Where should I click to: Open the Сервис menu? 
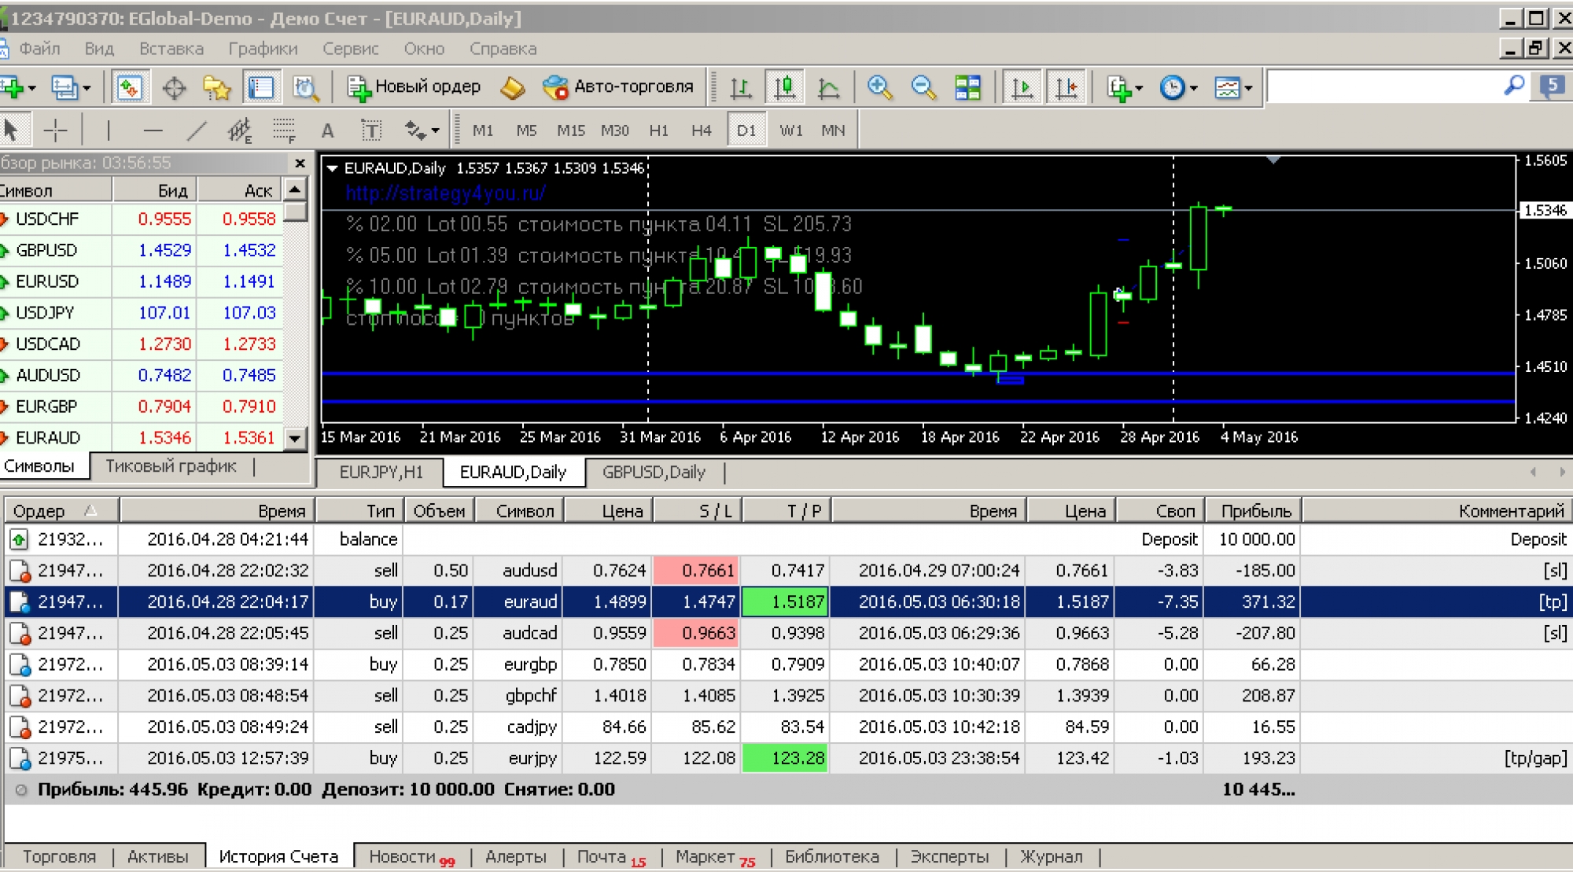350,49
